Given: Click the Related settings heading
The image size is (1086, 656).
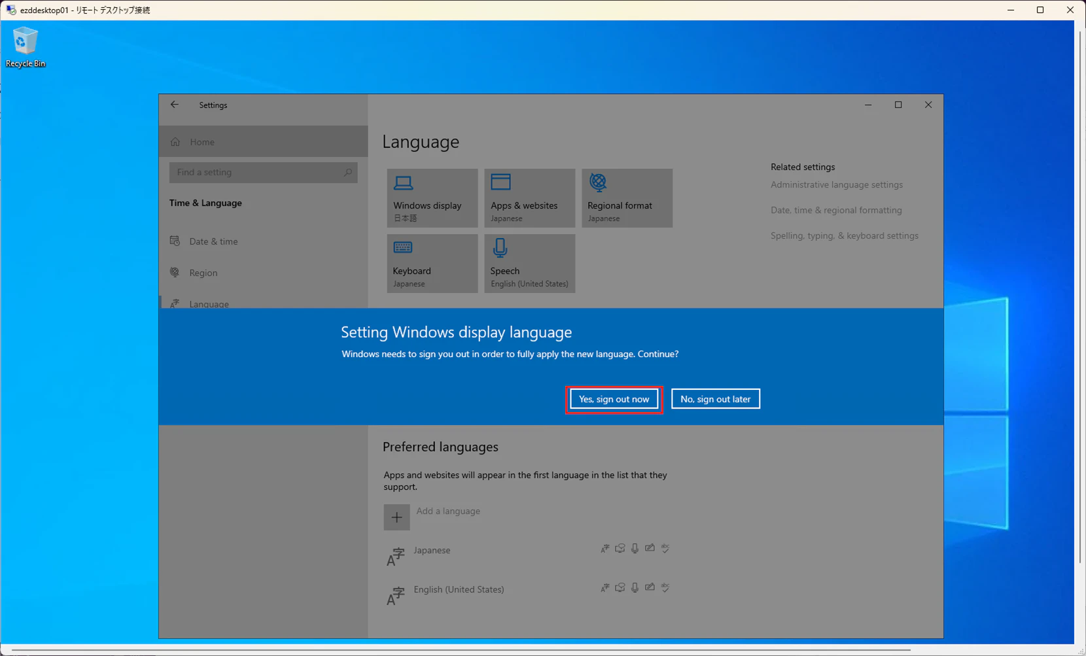Looking at the screenshot, I should [803, 167].
